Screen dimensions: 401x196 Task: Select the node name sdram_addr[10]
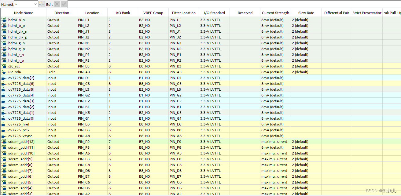[x=21, y=153]
